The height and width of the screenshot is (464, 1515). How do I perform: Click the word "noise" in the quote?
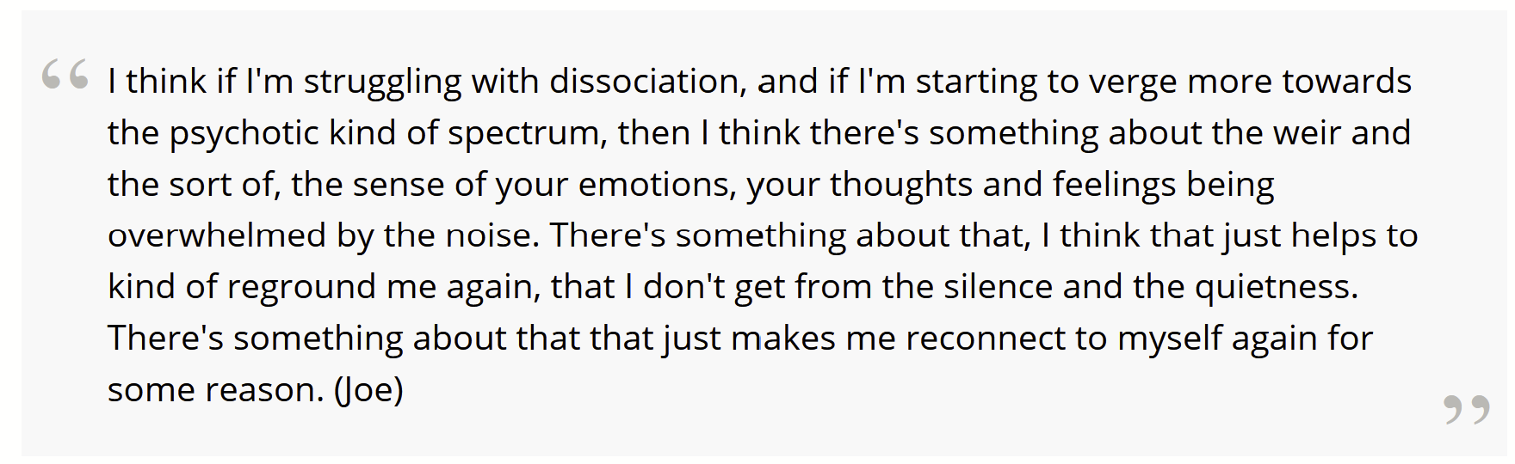tap(492, 235)
